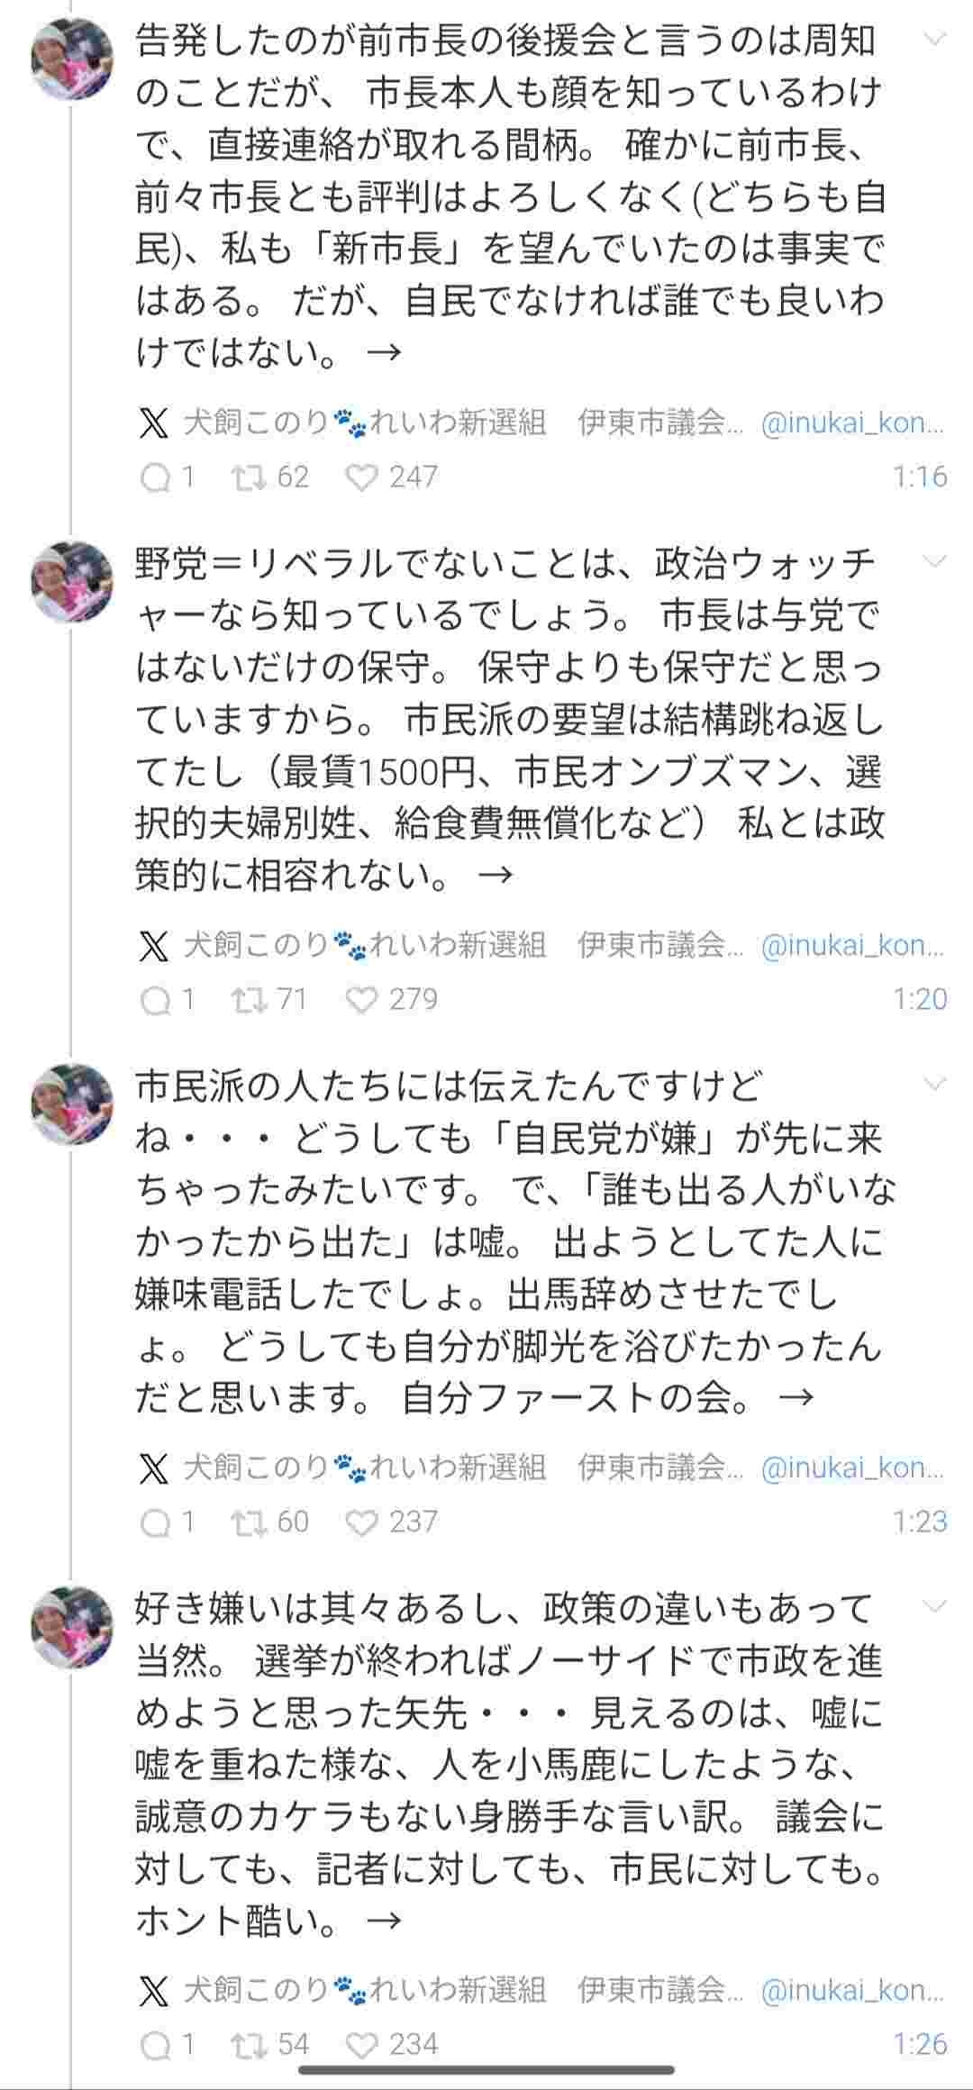
Task: Expand chevron menu on the 1:23 tweet
Action: (x=936, y=1085)
